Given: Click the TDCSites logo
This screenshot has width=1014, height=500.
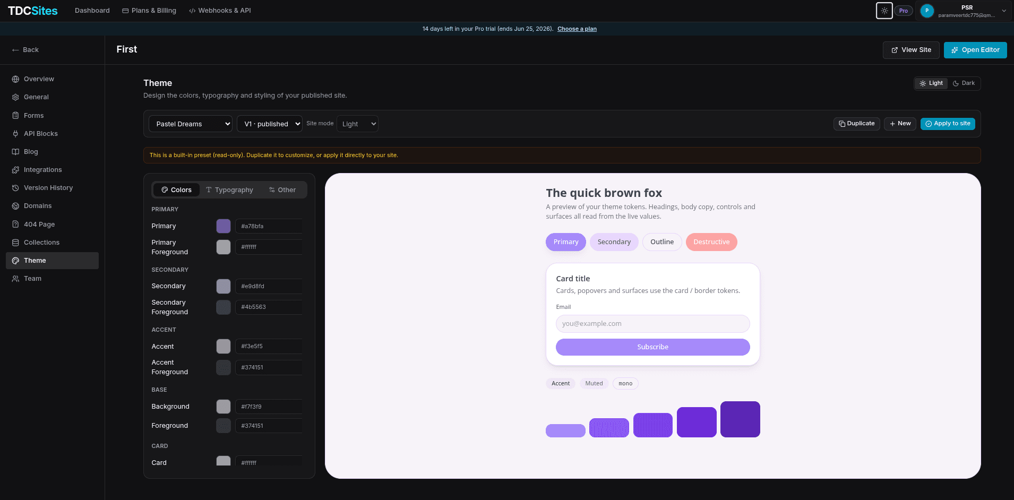Looking at the screenshot, I should point(33,11).
